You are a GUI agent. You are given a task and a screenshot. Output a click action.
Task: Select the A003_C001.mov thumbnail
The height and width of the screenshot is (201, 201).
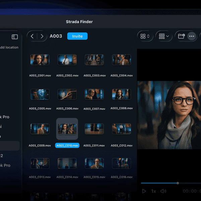coord(40,60)
